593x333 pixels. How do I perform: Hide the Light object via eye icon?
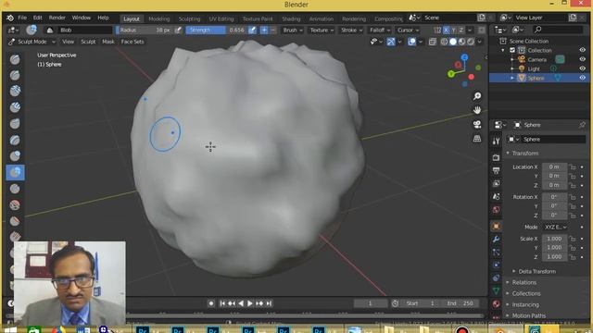click(583, 68)
